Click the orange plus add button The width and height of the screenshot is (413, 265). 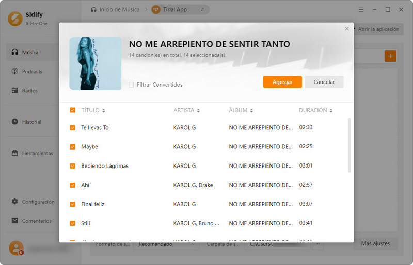click(390, 56)
